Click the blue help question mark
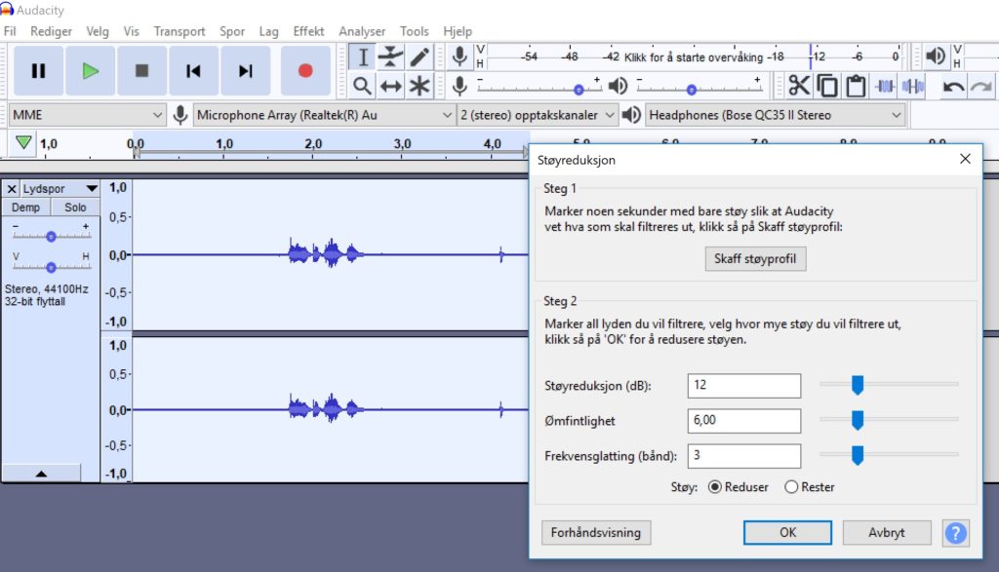This screenshot has width=999, height=572. pos(956,533)
